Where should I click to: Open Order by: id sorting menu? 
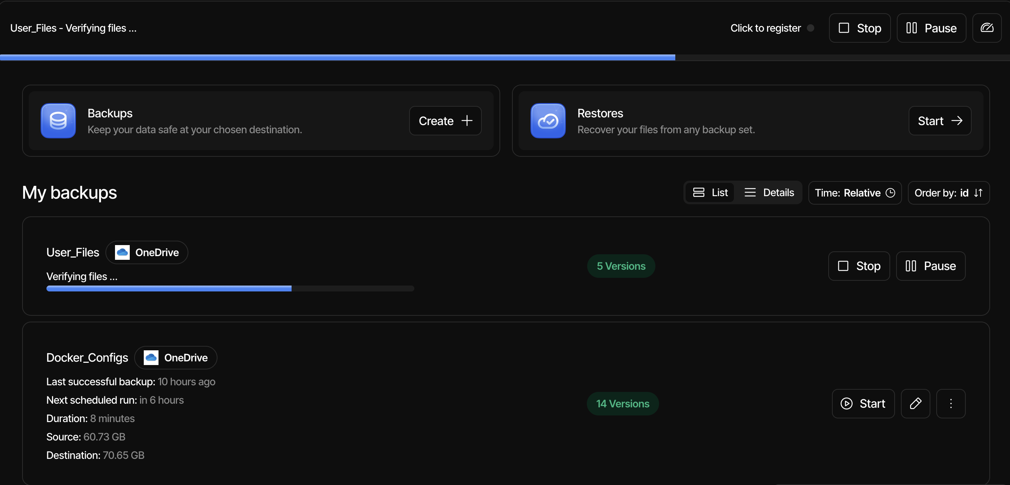948,193
